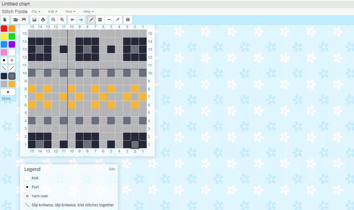Pick the purl filled-dot symbol in palette
Image resolution: width=354 pixels, height=210 pixels.
click(4, 60)
